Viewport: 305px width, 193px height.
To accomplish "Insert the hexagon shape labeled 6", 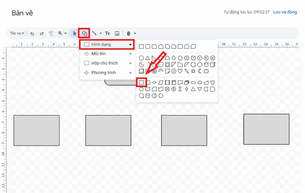I will [x=186, y=58].
